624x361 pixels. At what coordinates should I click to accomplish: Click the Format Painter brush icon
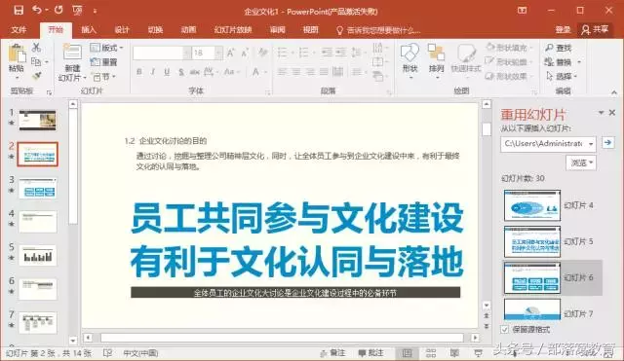point(37,76)
